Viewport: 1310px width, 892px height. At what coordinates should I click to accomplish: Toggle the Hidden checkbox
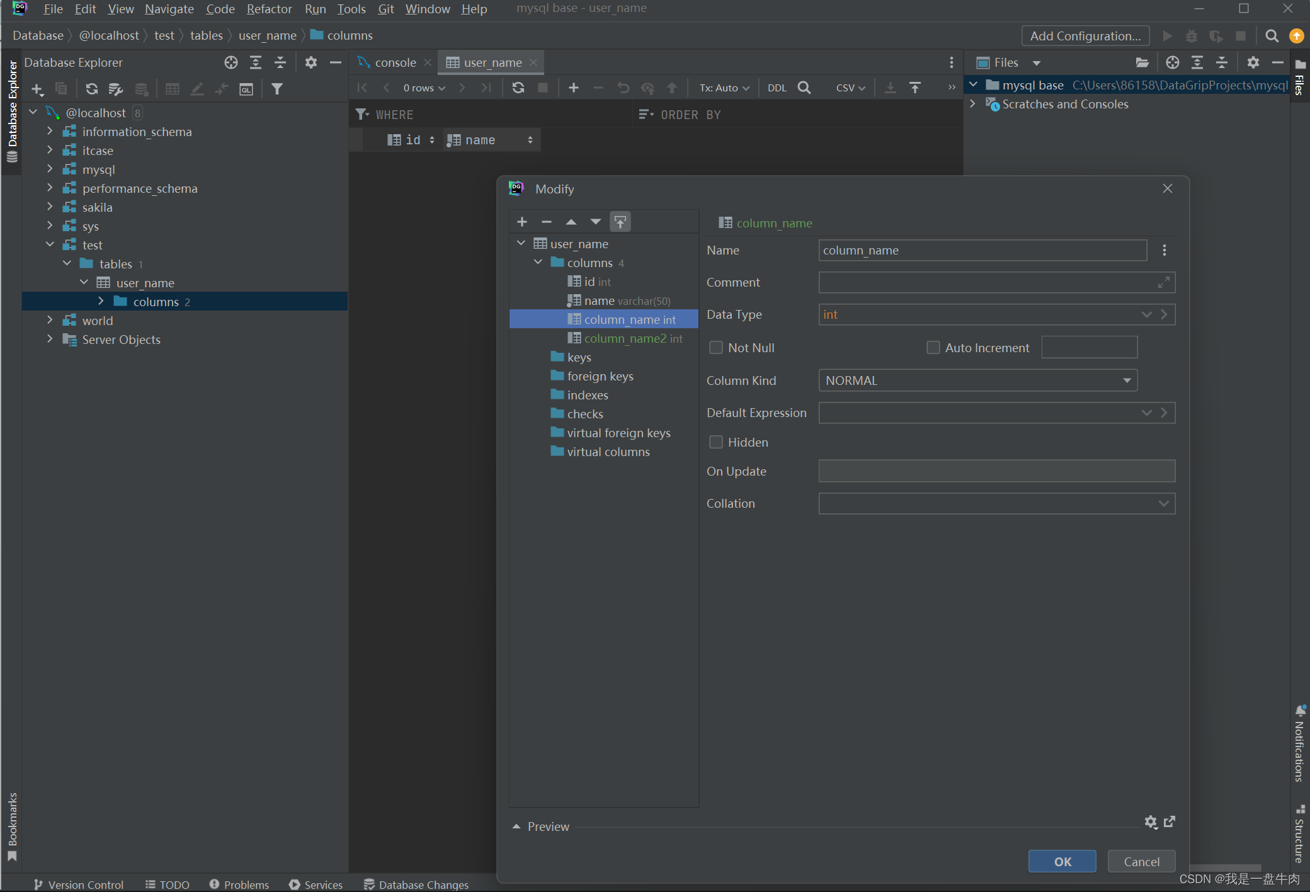tap(716, 442)
